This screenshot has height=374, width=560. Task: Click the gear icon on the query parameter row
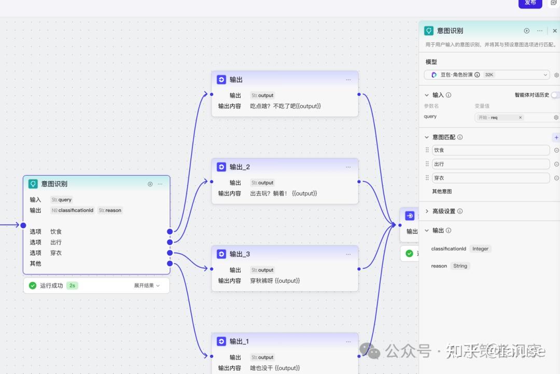[x=556, y=118]
